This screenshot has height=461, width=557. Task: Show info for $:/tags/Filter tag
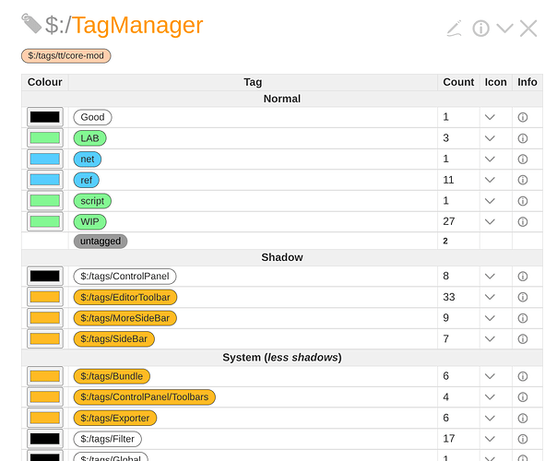point(523,440)
